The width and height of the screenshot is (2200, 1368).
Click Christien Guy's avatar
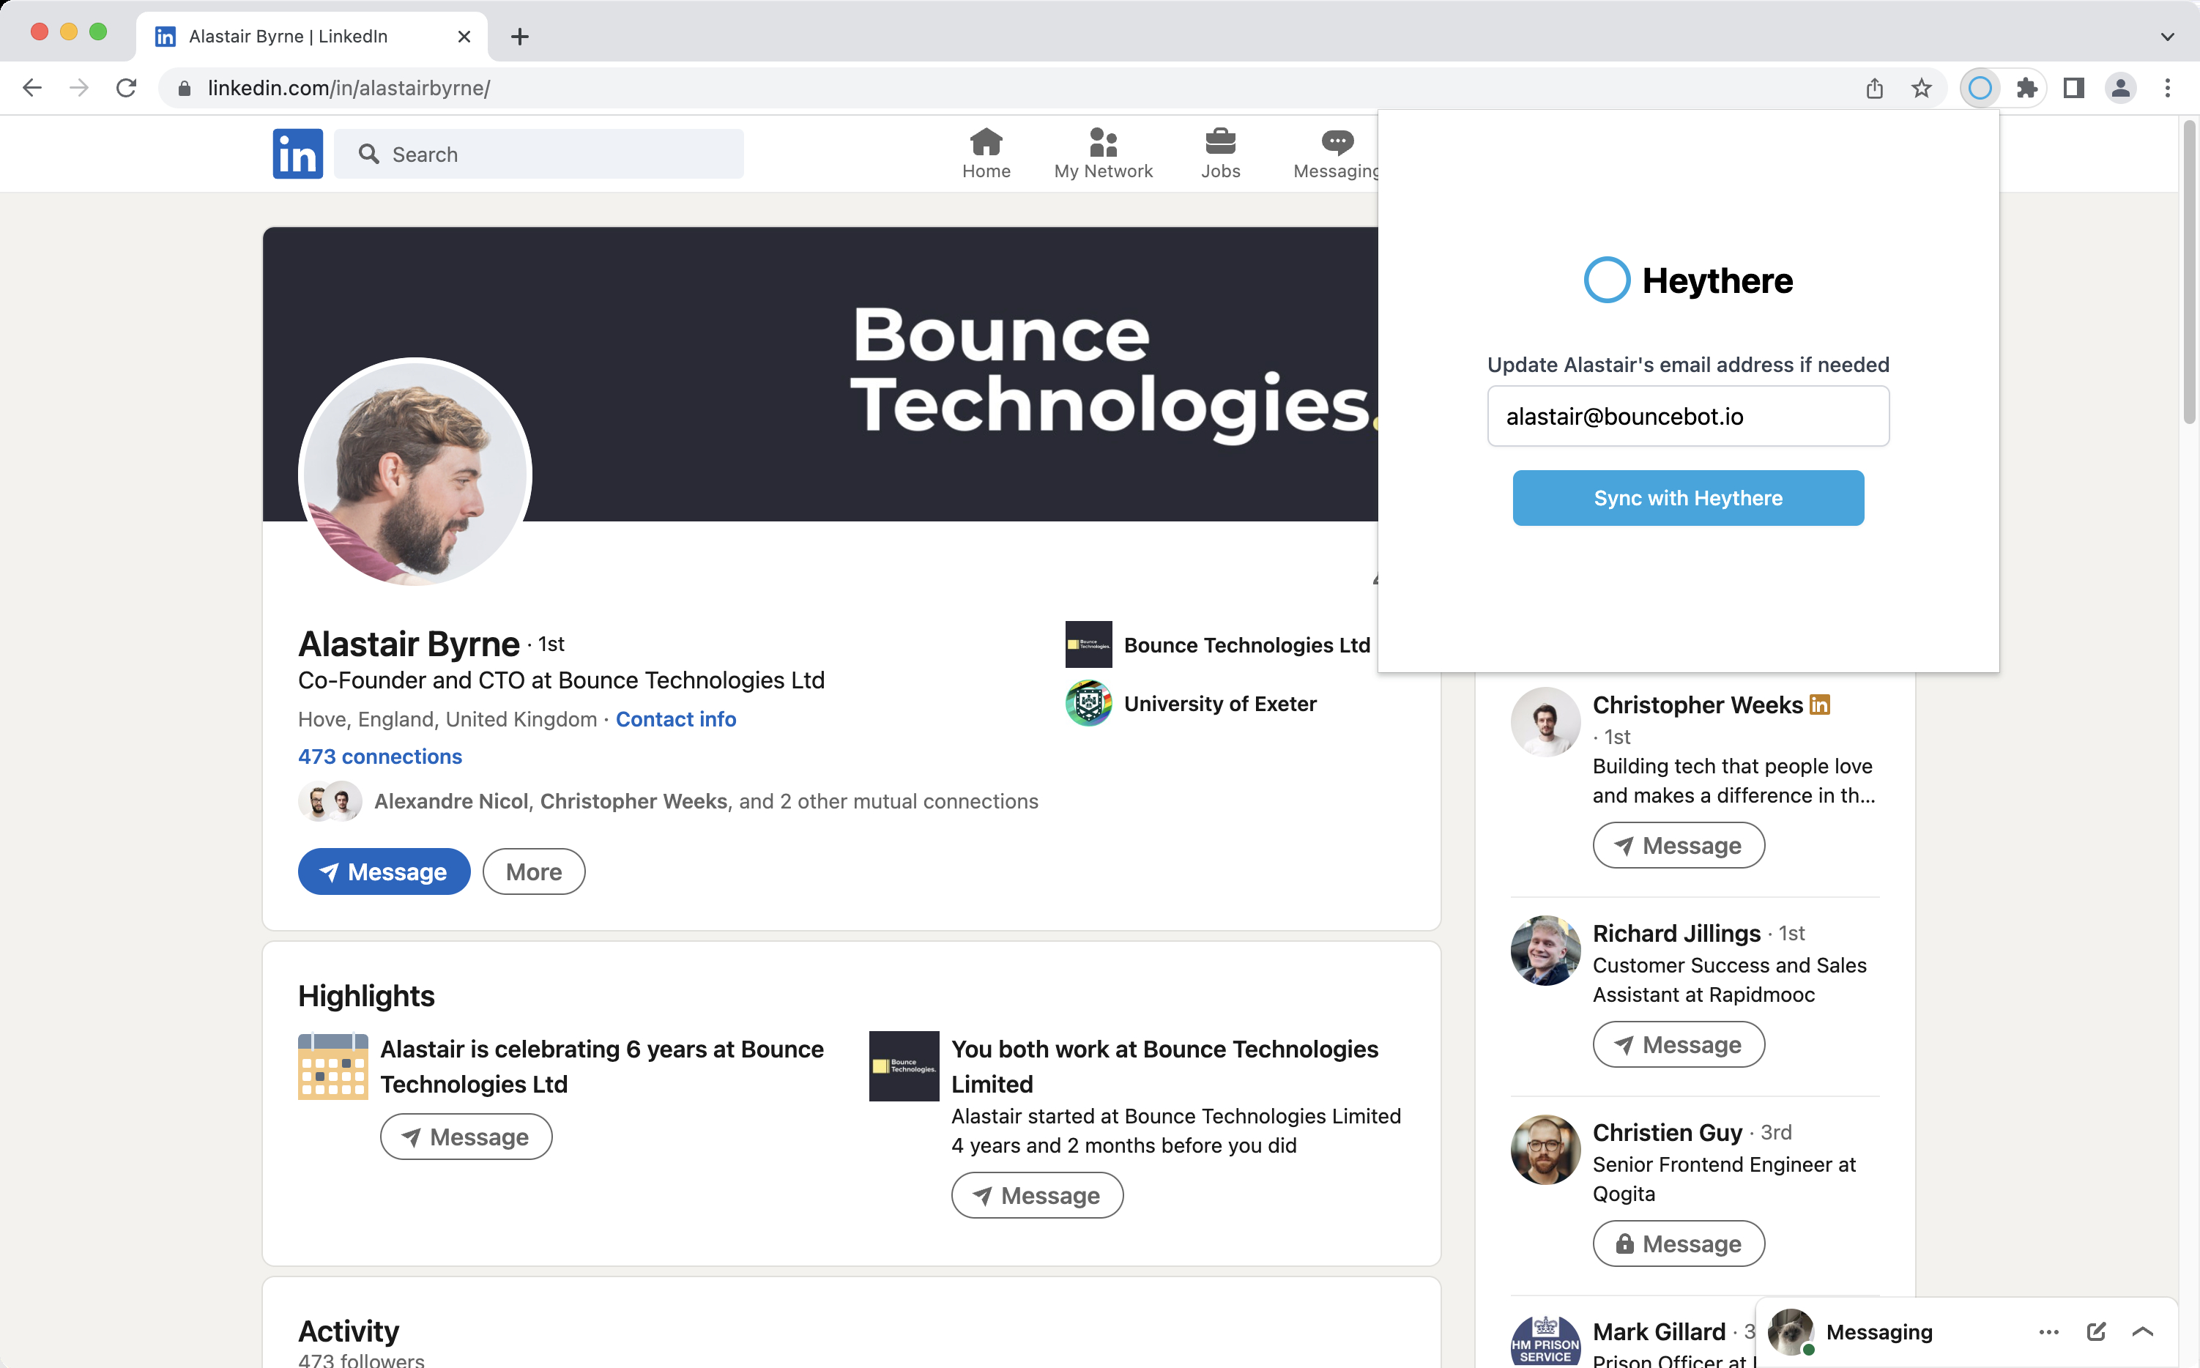[1545, 1149]
